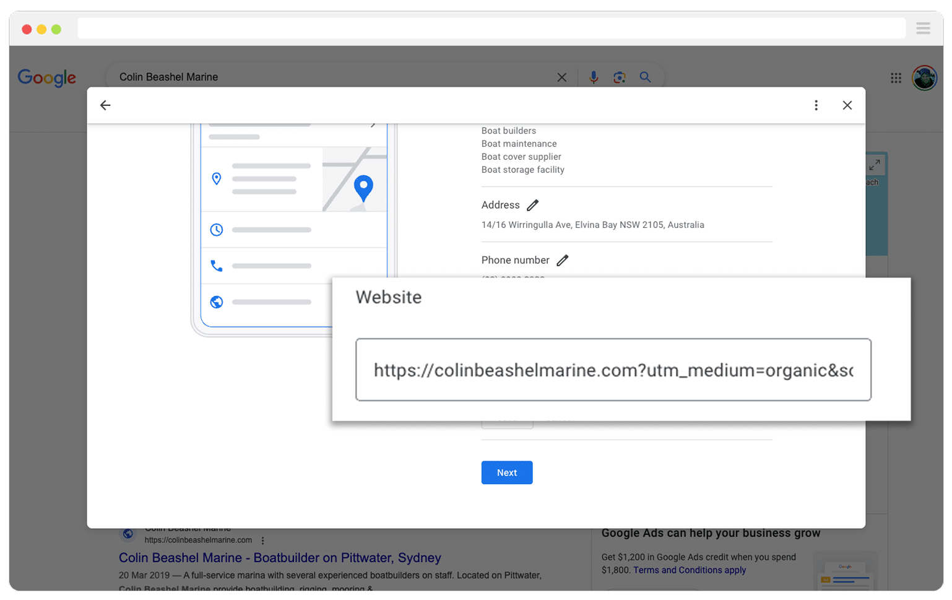Open the search result's three-dot options

[x=262, y=541]
